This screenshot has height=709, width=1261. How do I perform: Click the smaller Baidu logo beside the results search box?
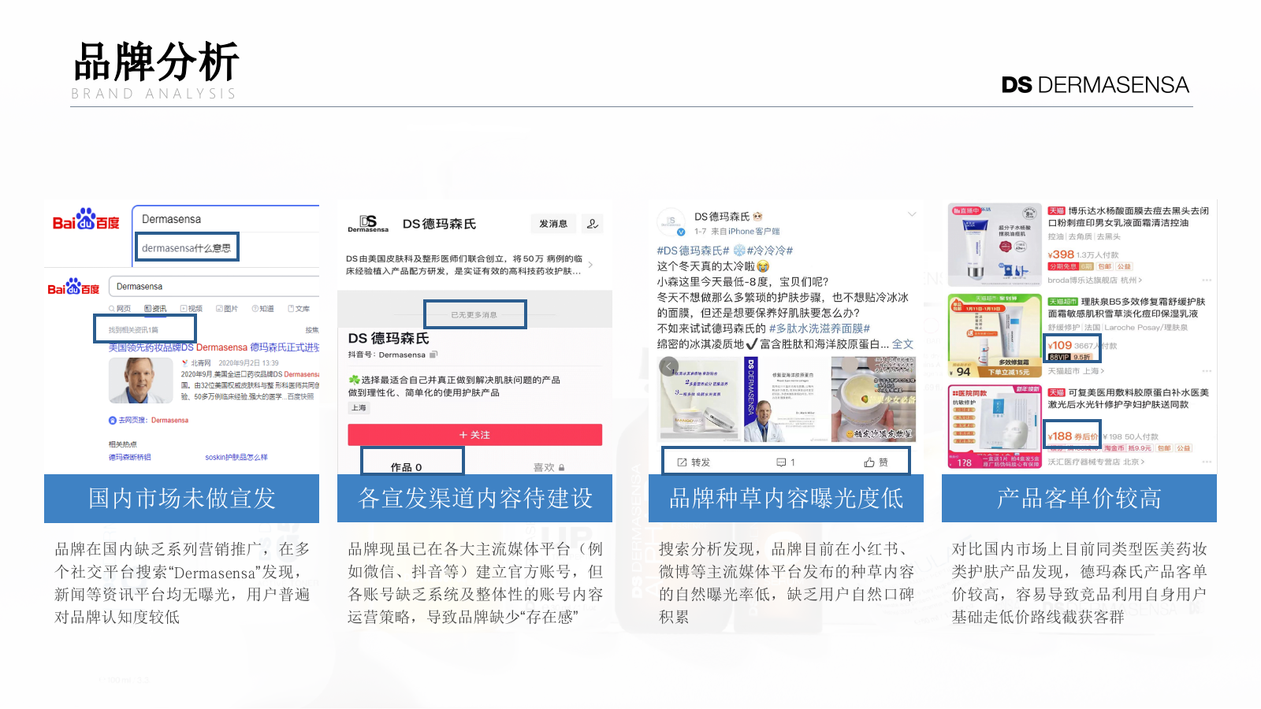coord(73,287)
